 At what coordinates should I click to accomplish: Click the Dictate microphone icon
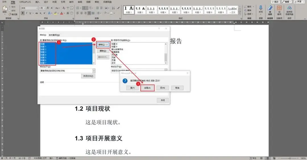pyautogui.click(x=261, y=8)
